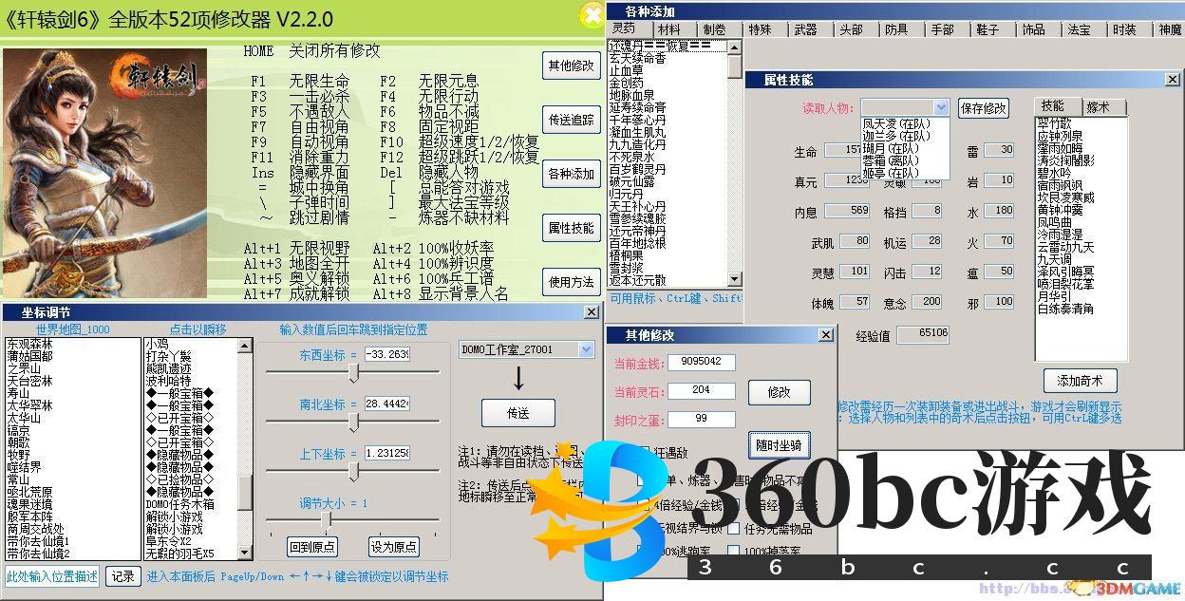The height and width of the screenshot is (601, 1185).
Task: Click the 当前金钱 money input field
Action: pos(701,362)
